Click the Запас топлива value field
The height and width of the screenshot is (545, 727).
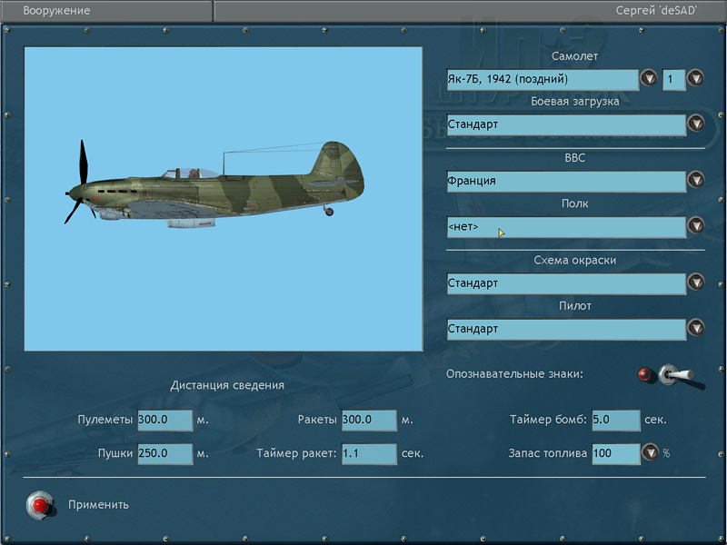pos(615,453)
